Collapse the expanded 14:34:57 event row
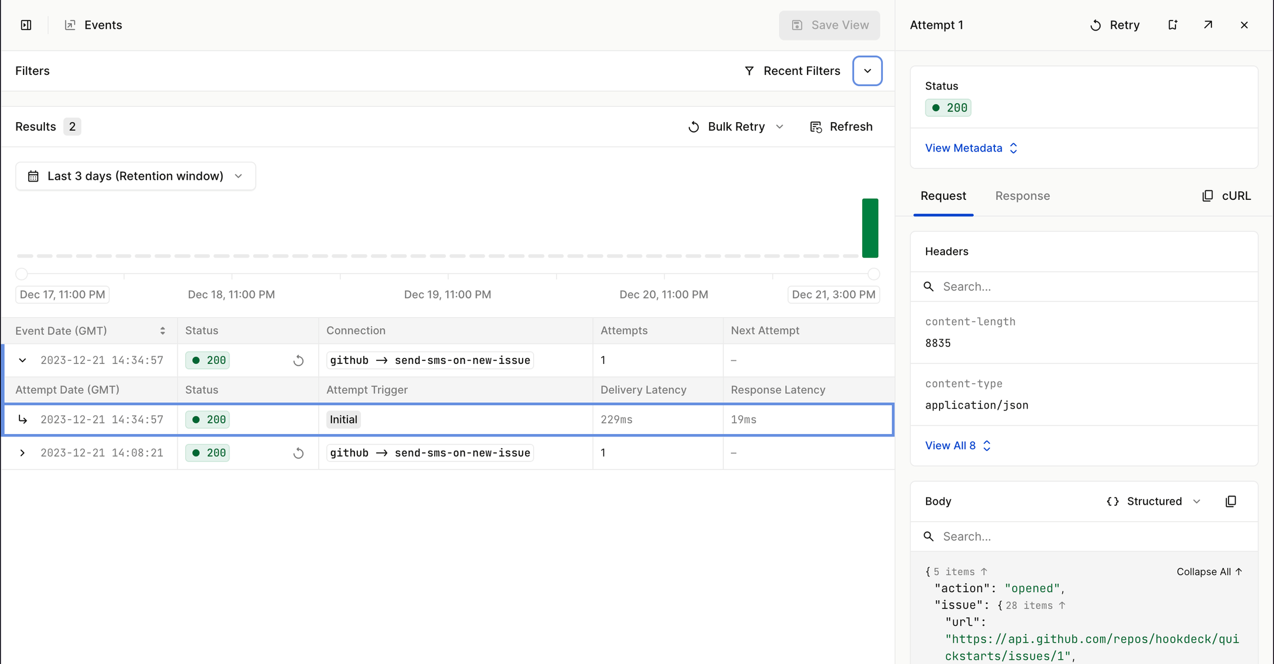Screen dimensions: 1274x664 (x=22, y=360)
